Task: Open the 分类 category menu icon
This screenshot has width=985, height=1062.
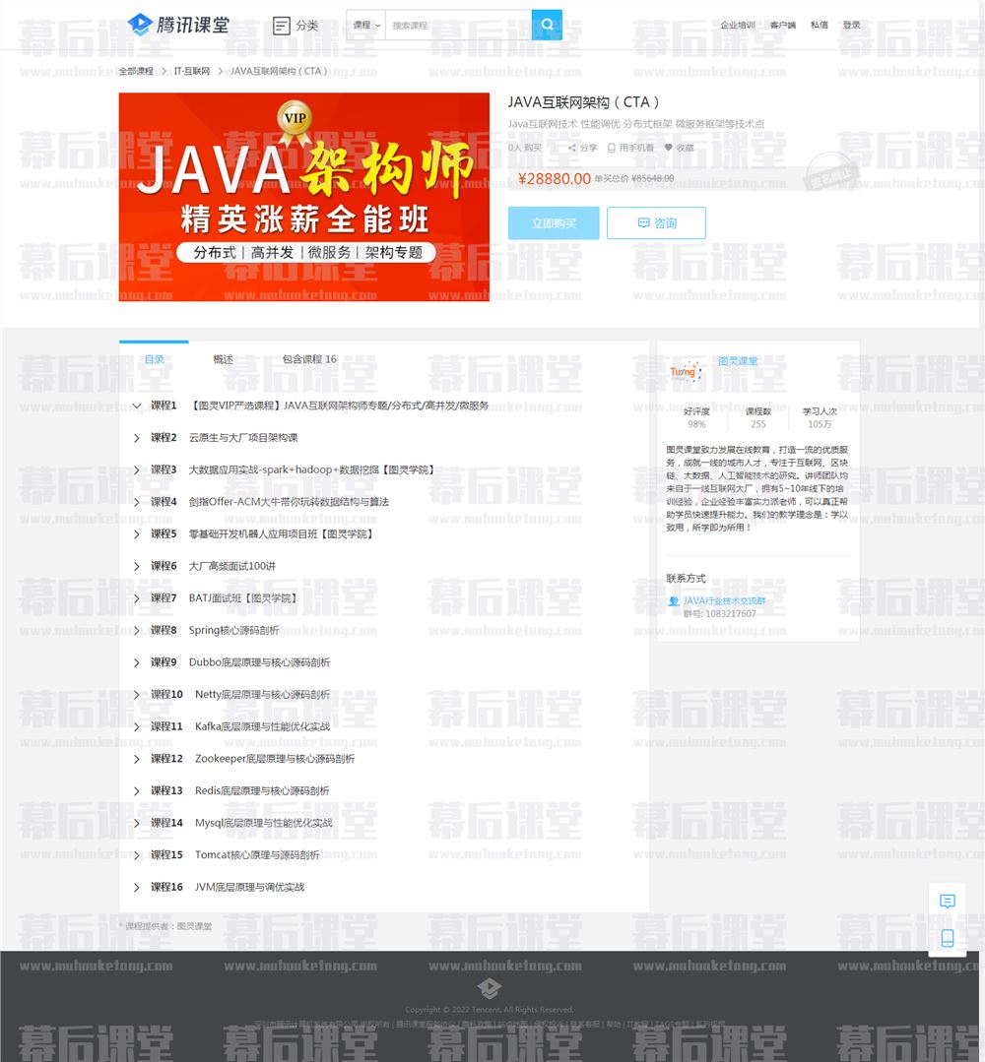Action: pyautogui.click(x=282, y=26)
